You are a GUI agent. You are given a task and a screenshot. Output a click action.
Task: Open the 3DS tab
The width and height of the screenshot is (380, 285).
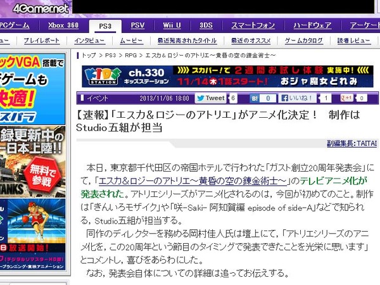206,25
